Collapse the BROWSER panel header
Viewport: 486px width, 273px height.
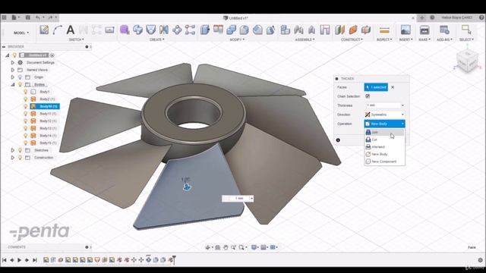4,47
